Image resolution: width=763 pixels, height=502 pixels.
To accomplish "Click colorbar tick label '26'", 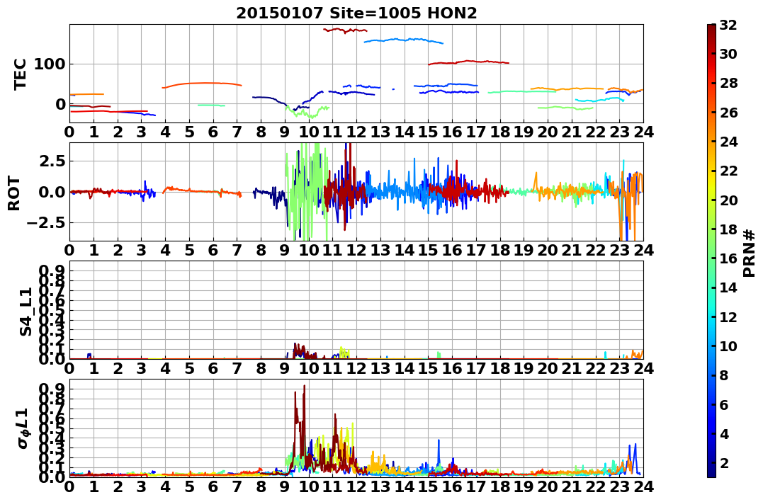I will pyautogui.click(x=728, y=113).
